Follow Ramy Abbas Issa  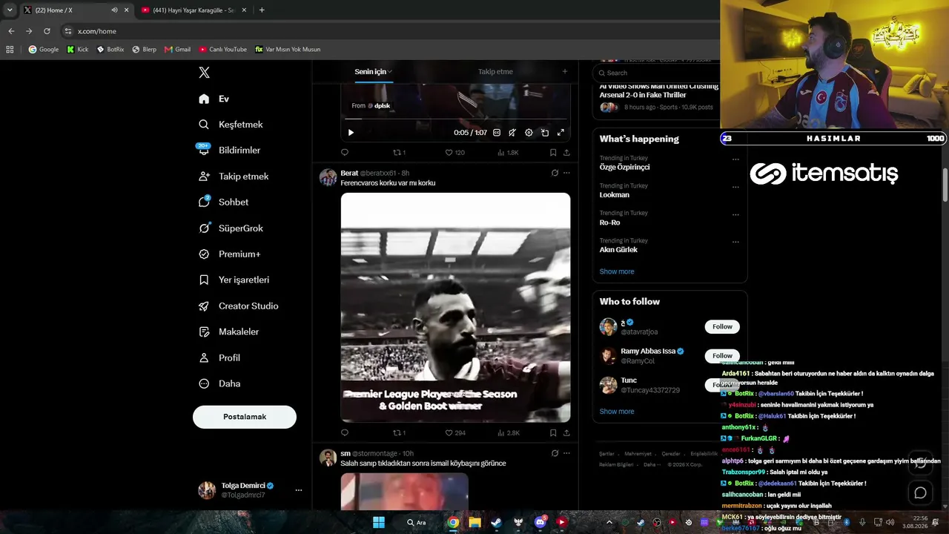[722, 356]
